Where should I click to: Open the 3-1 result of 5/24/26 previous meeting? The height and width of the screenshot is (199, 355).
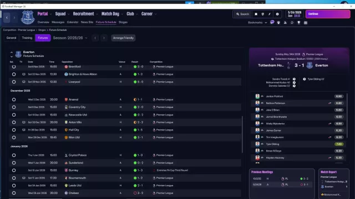pos(305,185)
